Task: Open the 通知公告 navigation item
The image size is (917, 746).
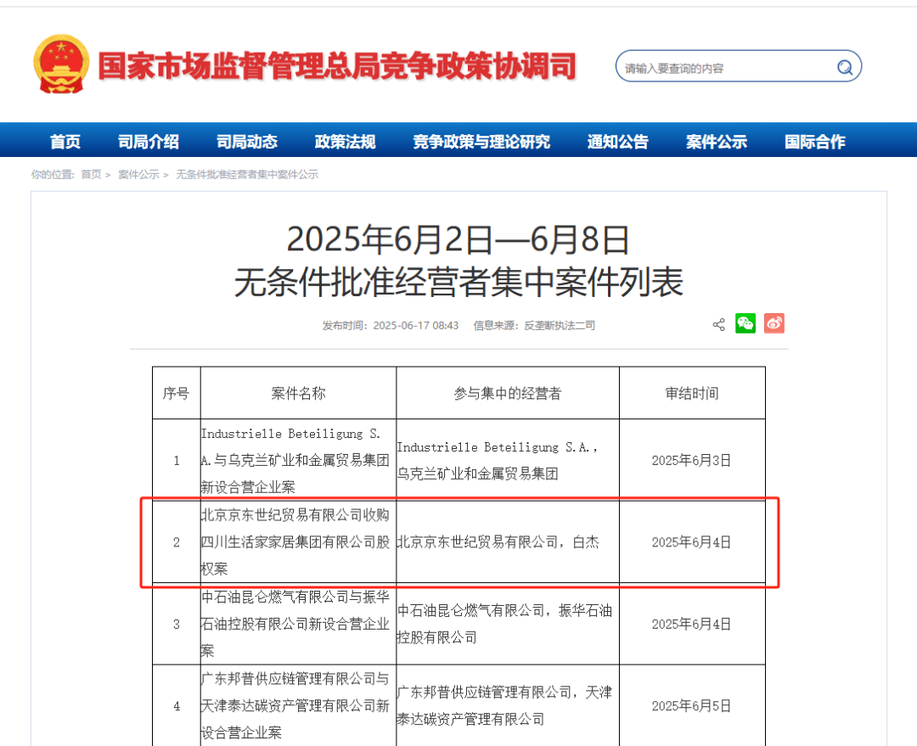Action: pos(618,142)
